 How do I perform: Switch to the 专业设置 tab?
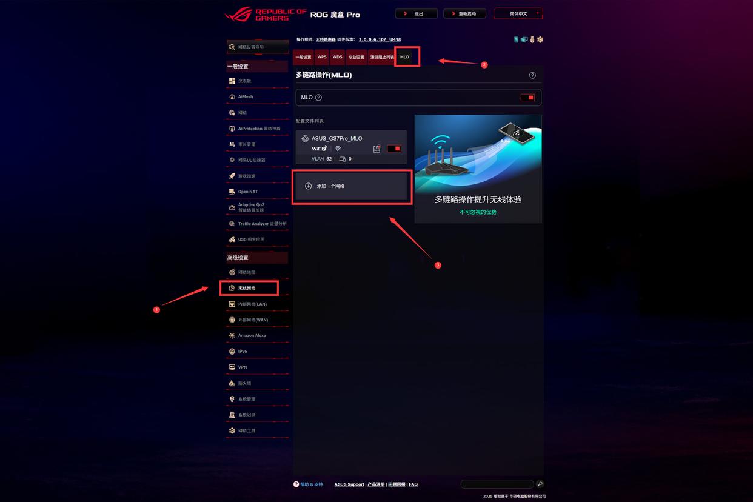tap(356, 57)
